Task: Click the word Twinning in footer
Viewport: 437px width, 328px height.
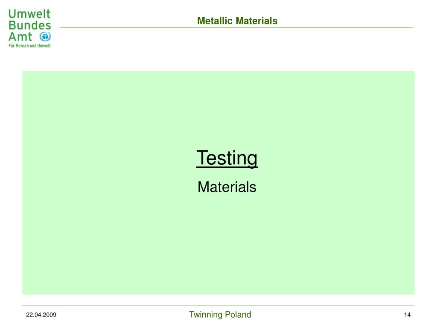Action: point(206,315)
